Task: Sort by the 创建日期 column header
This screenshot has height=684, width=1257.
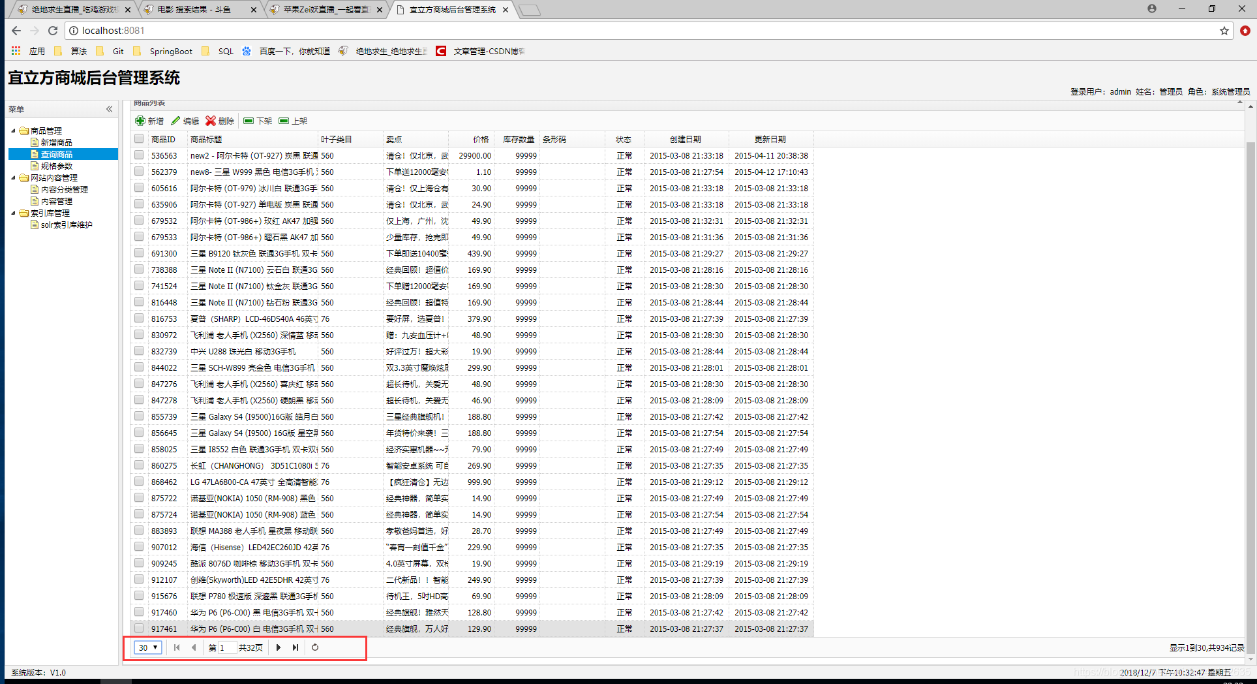Action: point(686,139)
